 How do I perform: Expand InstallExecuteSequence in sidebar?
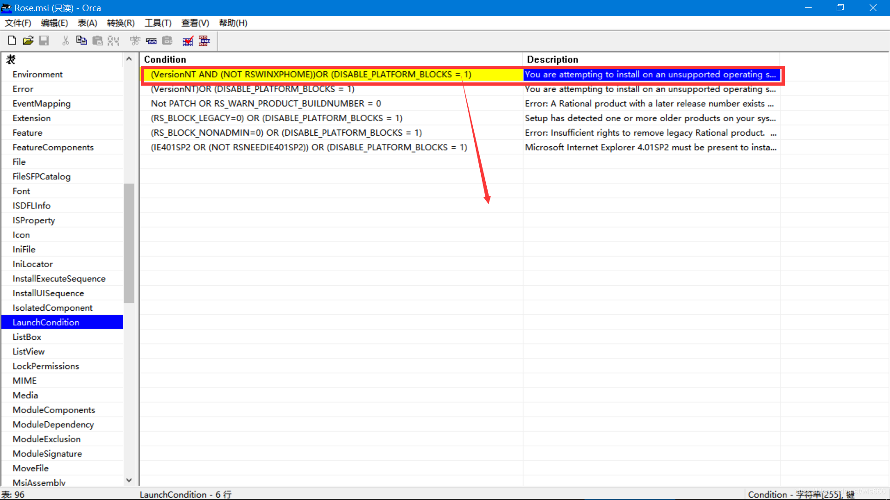pos(60,278)
